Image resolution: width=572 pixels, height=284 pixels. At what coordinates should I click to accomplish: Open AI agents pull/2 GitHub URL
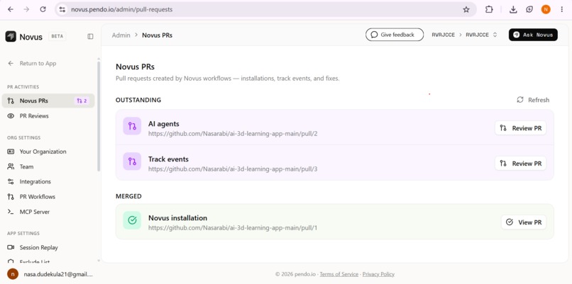pos(233,134)
